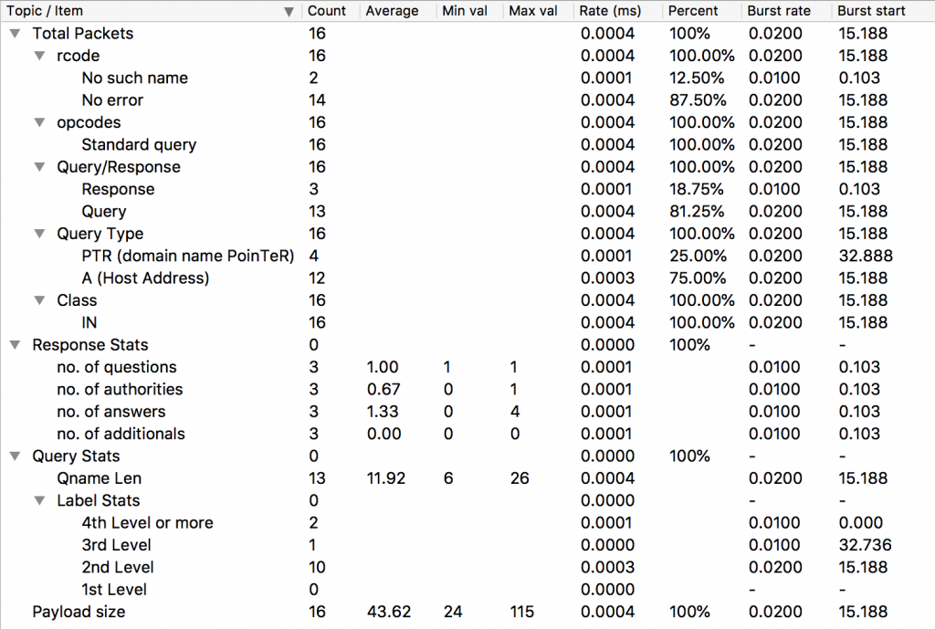Click the 81.25% percent value
This screenshot has height=629, width=935.
(x=697, y=212)
